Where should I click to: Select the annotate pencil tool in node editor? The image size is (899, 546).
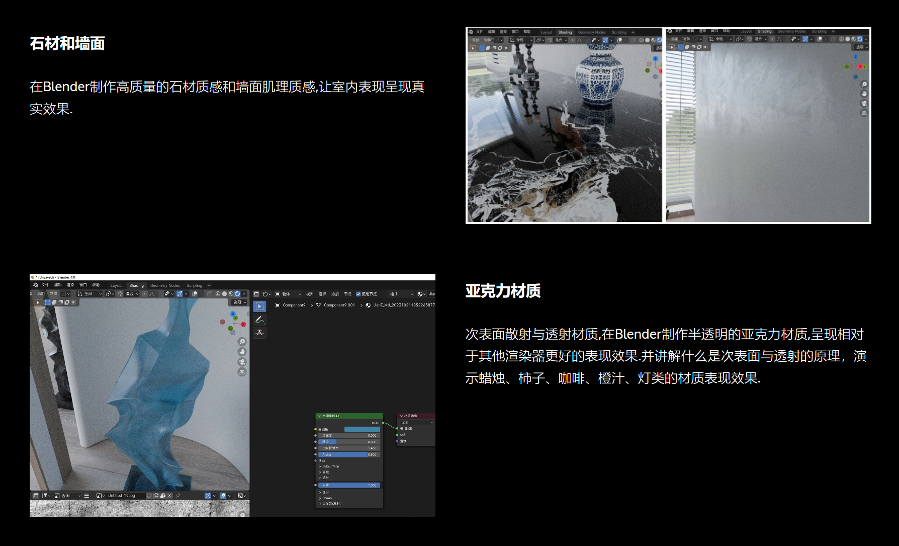259,320
